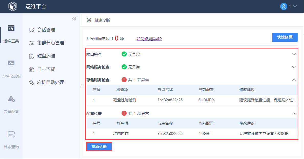Select 磁盘运维 menu item
Screen dimensions: 304x159
click(46, 56)
